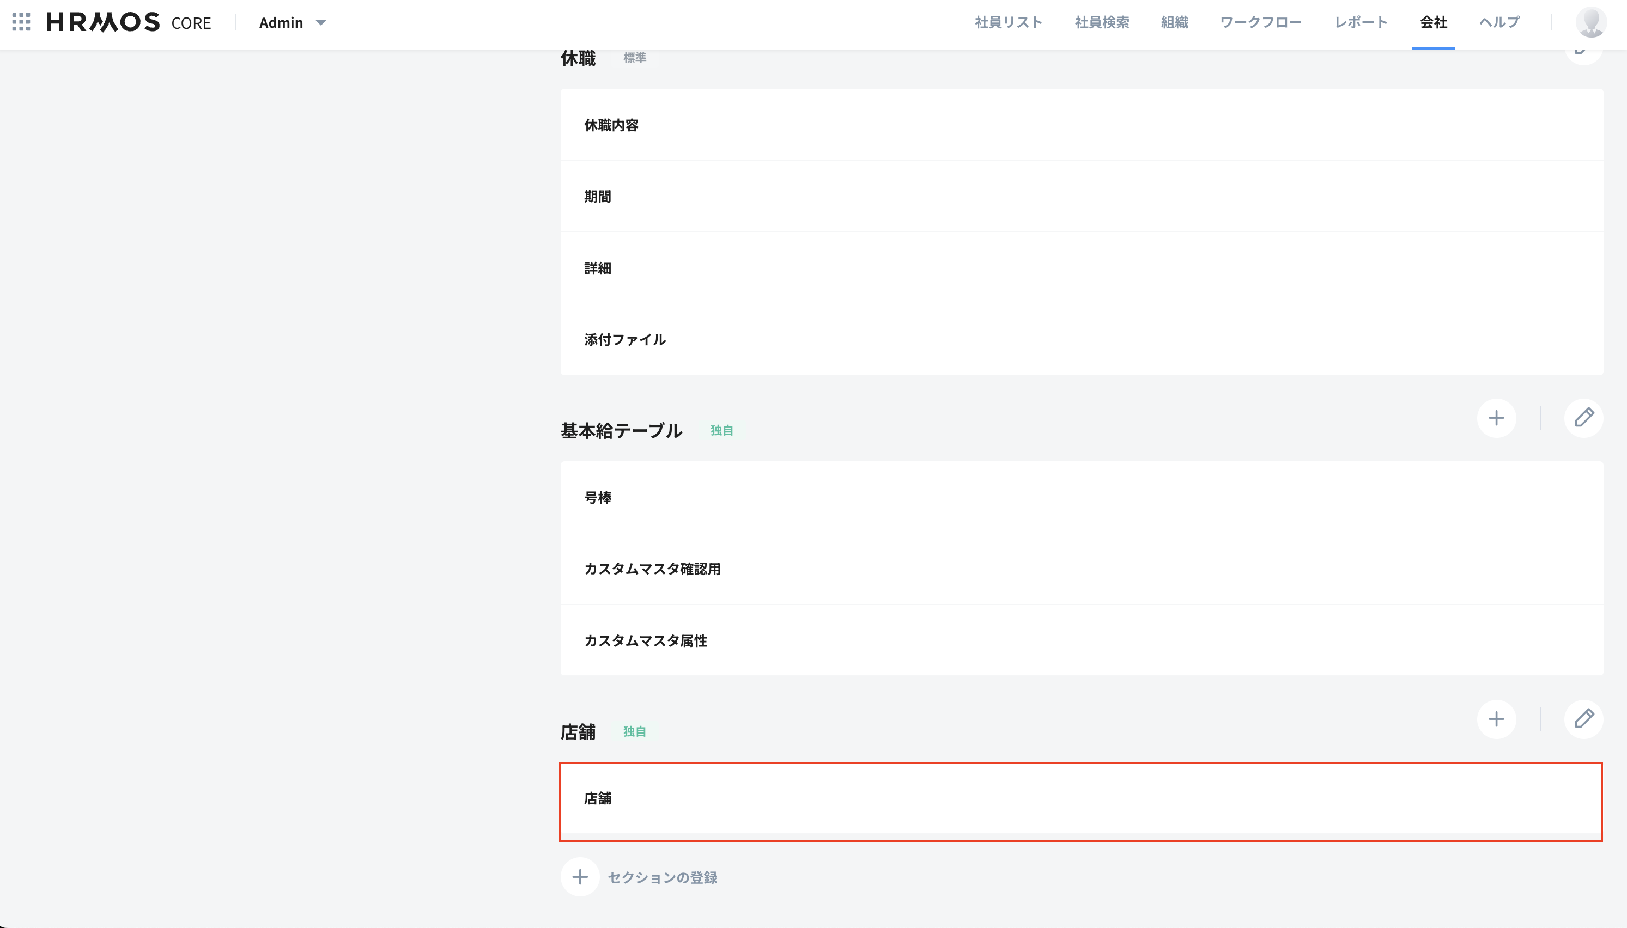This screenshot has width=1627, height=928.
Task: Click plus icon for 店舗 section
Action: [1496, 719]
